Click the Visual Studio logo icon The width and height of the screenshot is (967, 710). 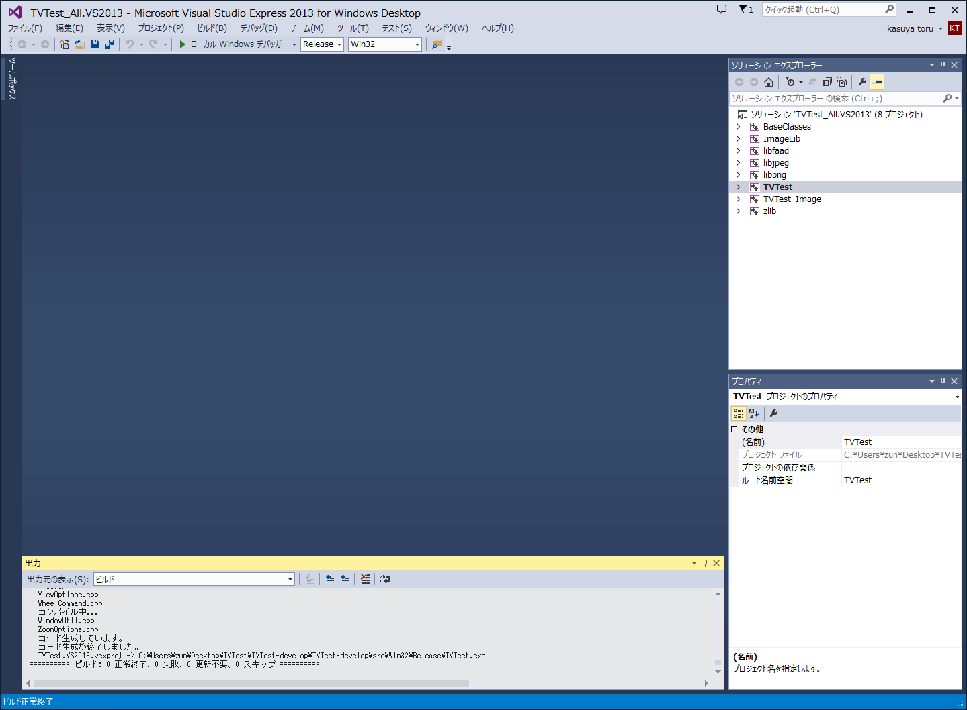[x=15, y=12]
